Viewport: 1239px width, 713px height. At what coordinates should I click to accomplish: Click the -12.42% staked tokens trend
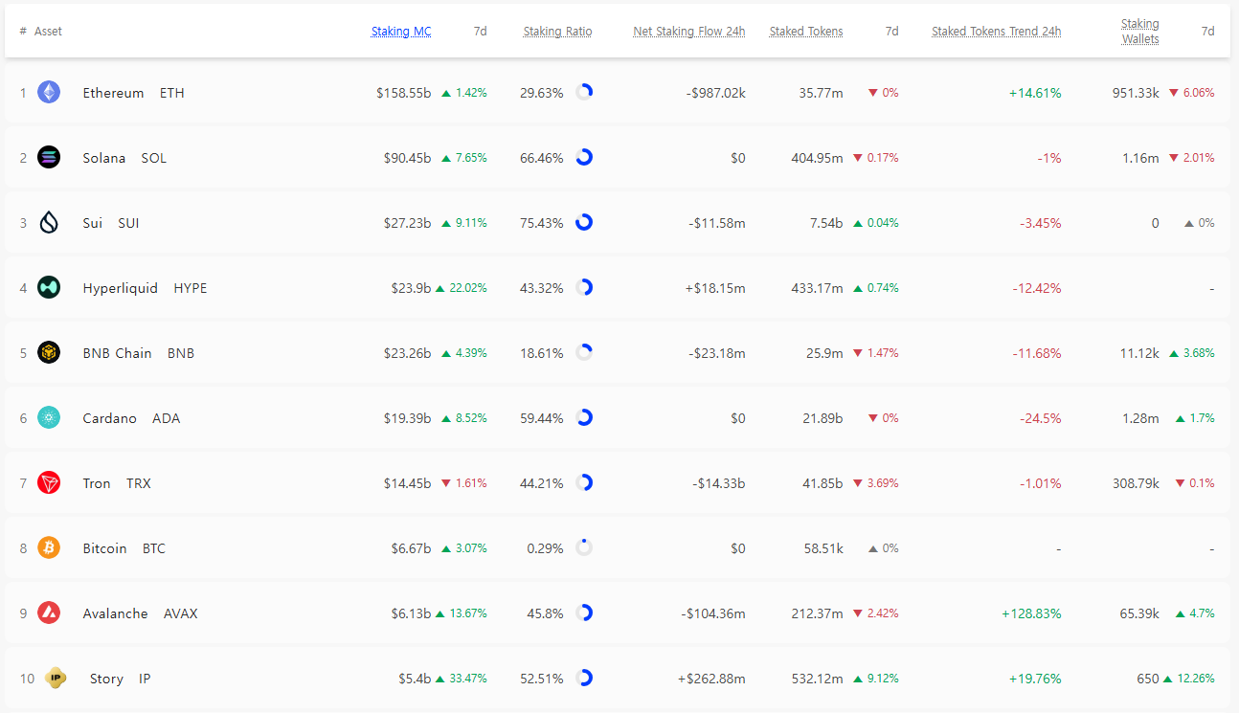[x=1037, y=288]
